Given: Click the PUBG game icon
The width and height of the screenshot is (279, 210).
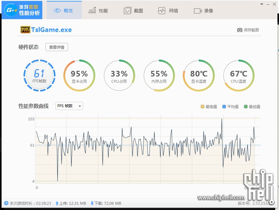Looking at the screenshot, I should (25, 30).
